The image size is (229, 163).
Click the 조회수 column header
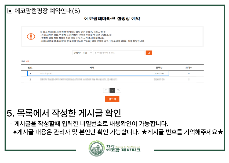pos(189,67)
